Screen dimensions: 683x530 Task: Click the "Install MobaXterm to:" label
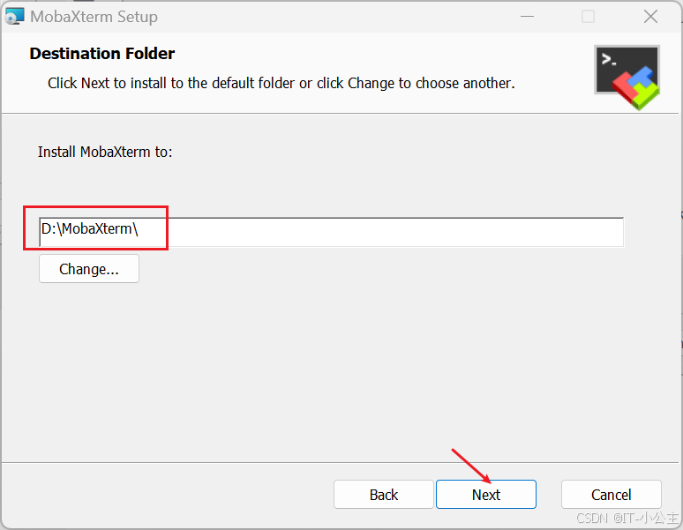(105, 152)
